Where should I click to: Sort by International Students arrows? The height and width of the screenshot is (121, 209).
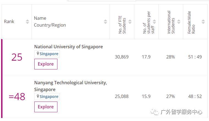[x=179, y=22]
